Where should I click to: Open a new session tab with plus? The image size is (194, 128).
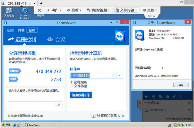tap(42, 3)
